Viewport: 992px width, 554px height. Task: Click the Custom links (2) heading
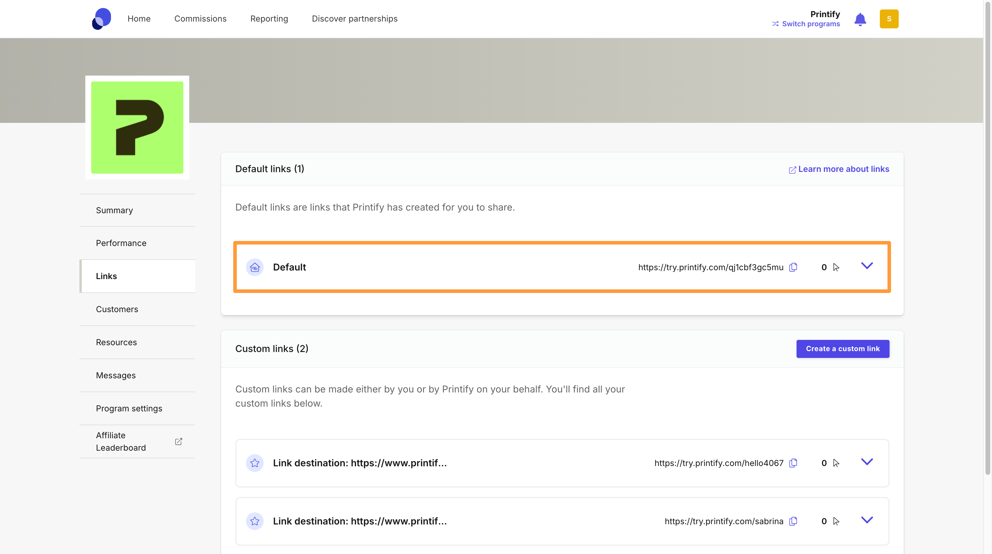click(272, 349)
